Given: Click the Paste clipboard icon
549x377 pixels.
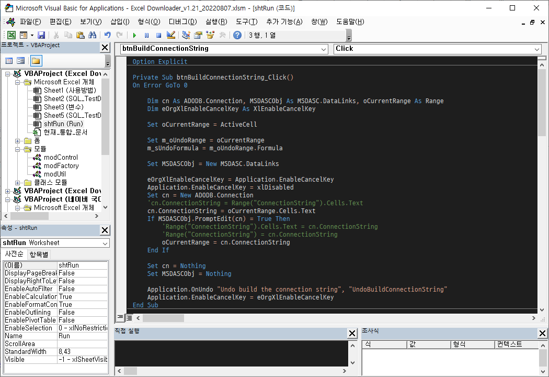Looking at the screenshot, I should pos(81,35).
